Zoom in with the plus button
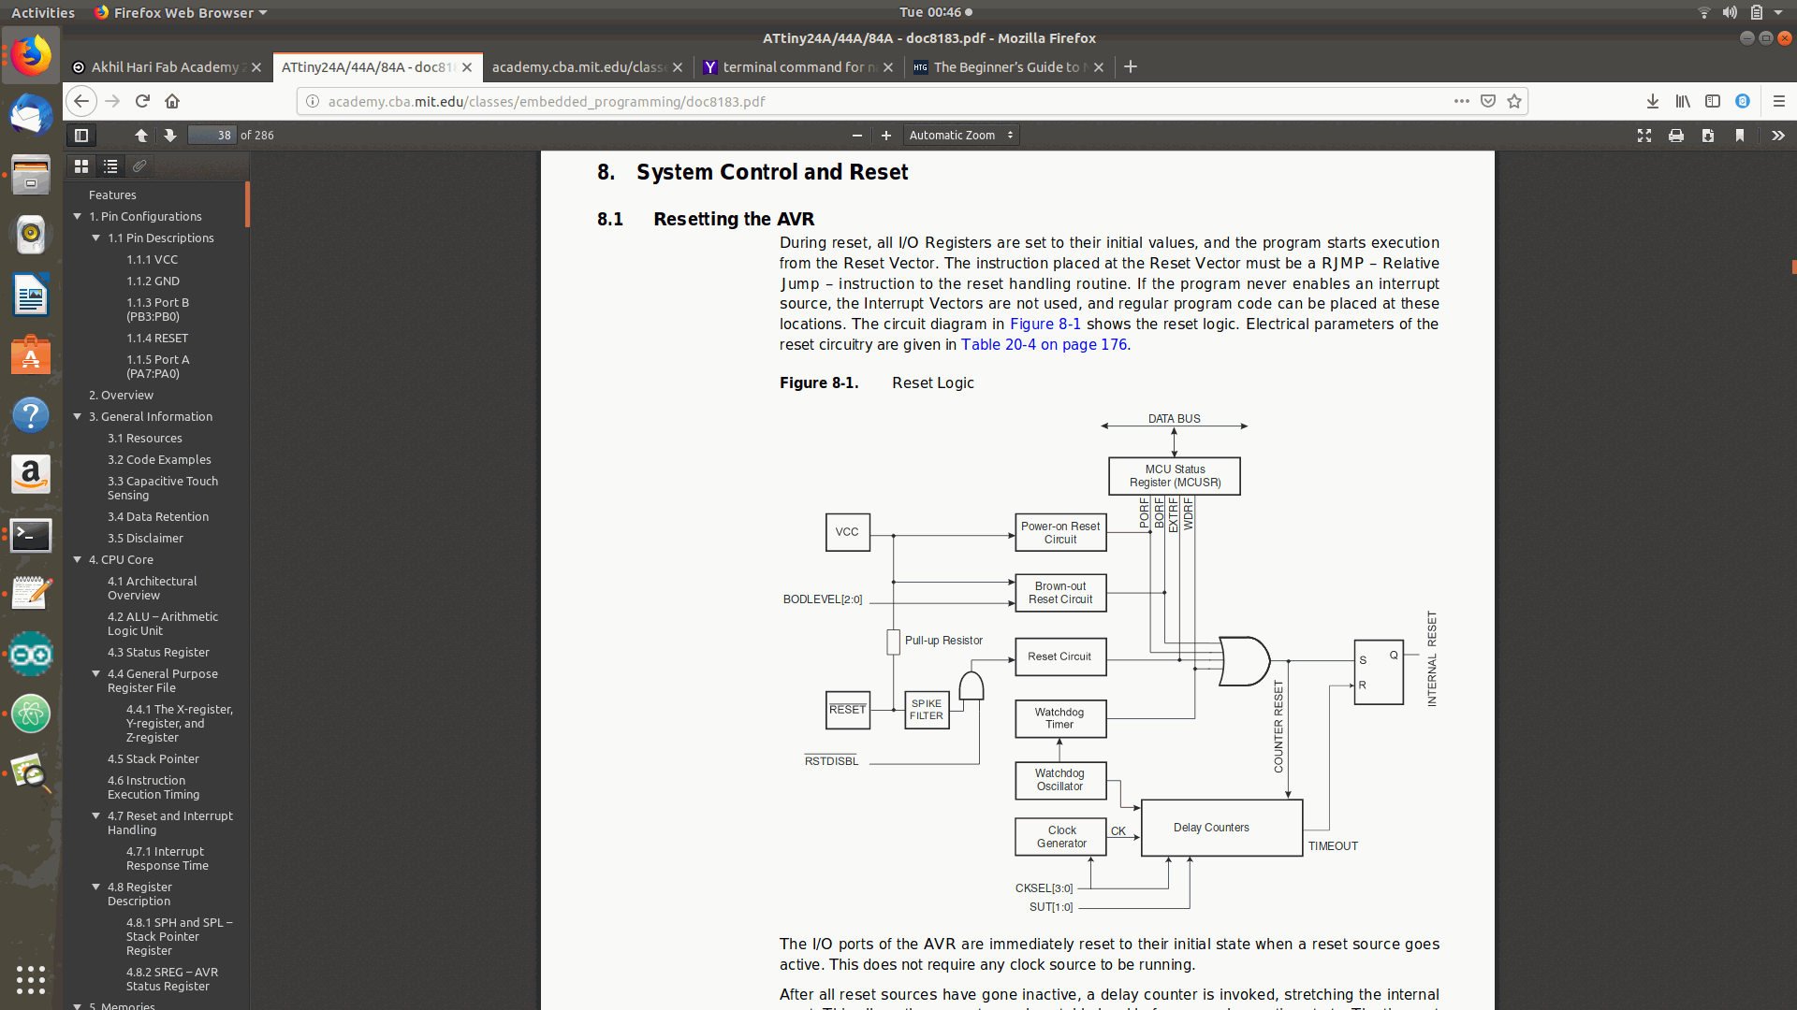Screen dimensions: 1797x1010 tap(885, 136)
